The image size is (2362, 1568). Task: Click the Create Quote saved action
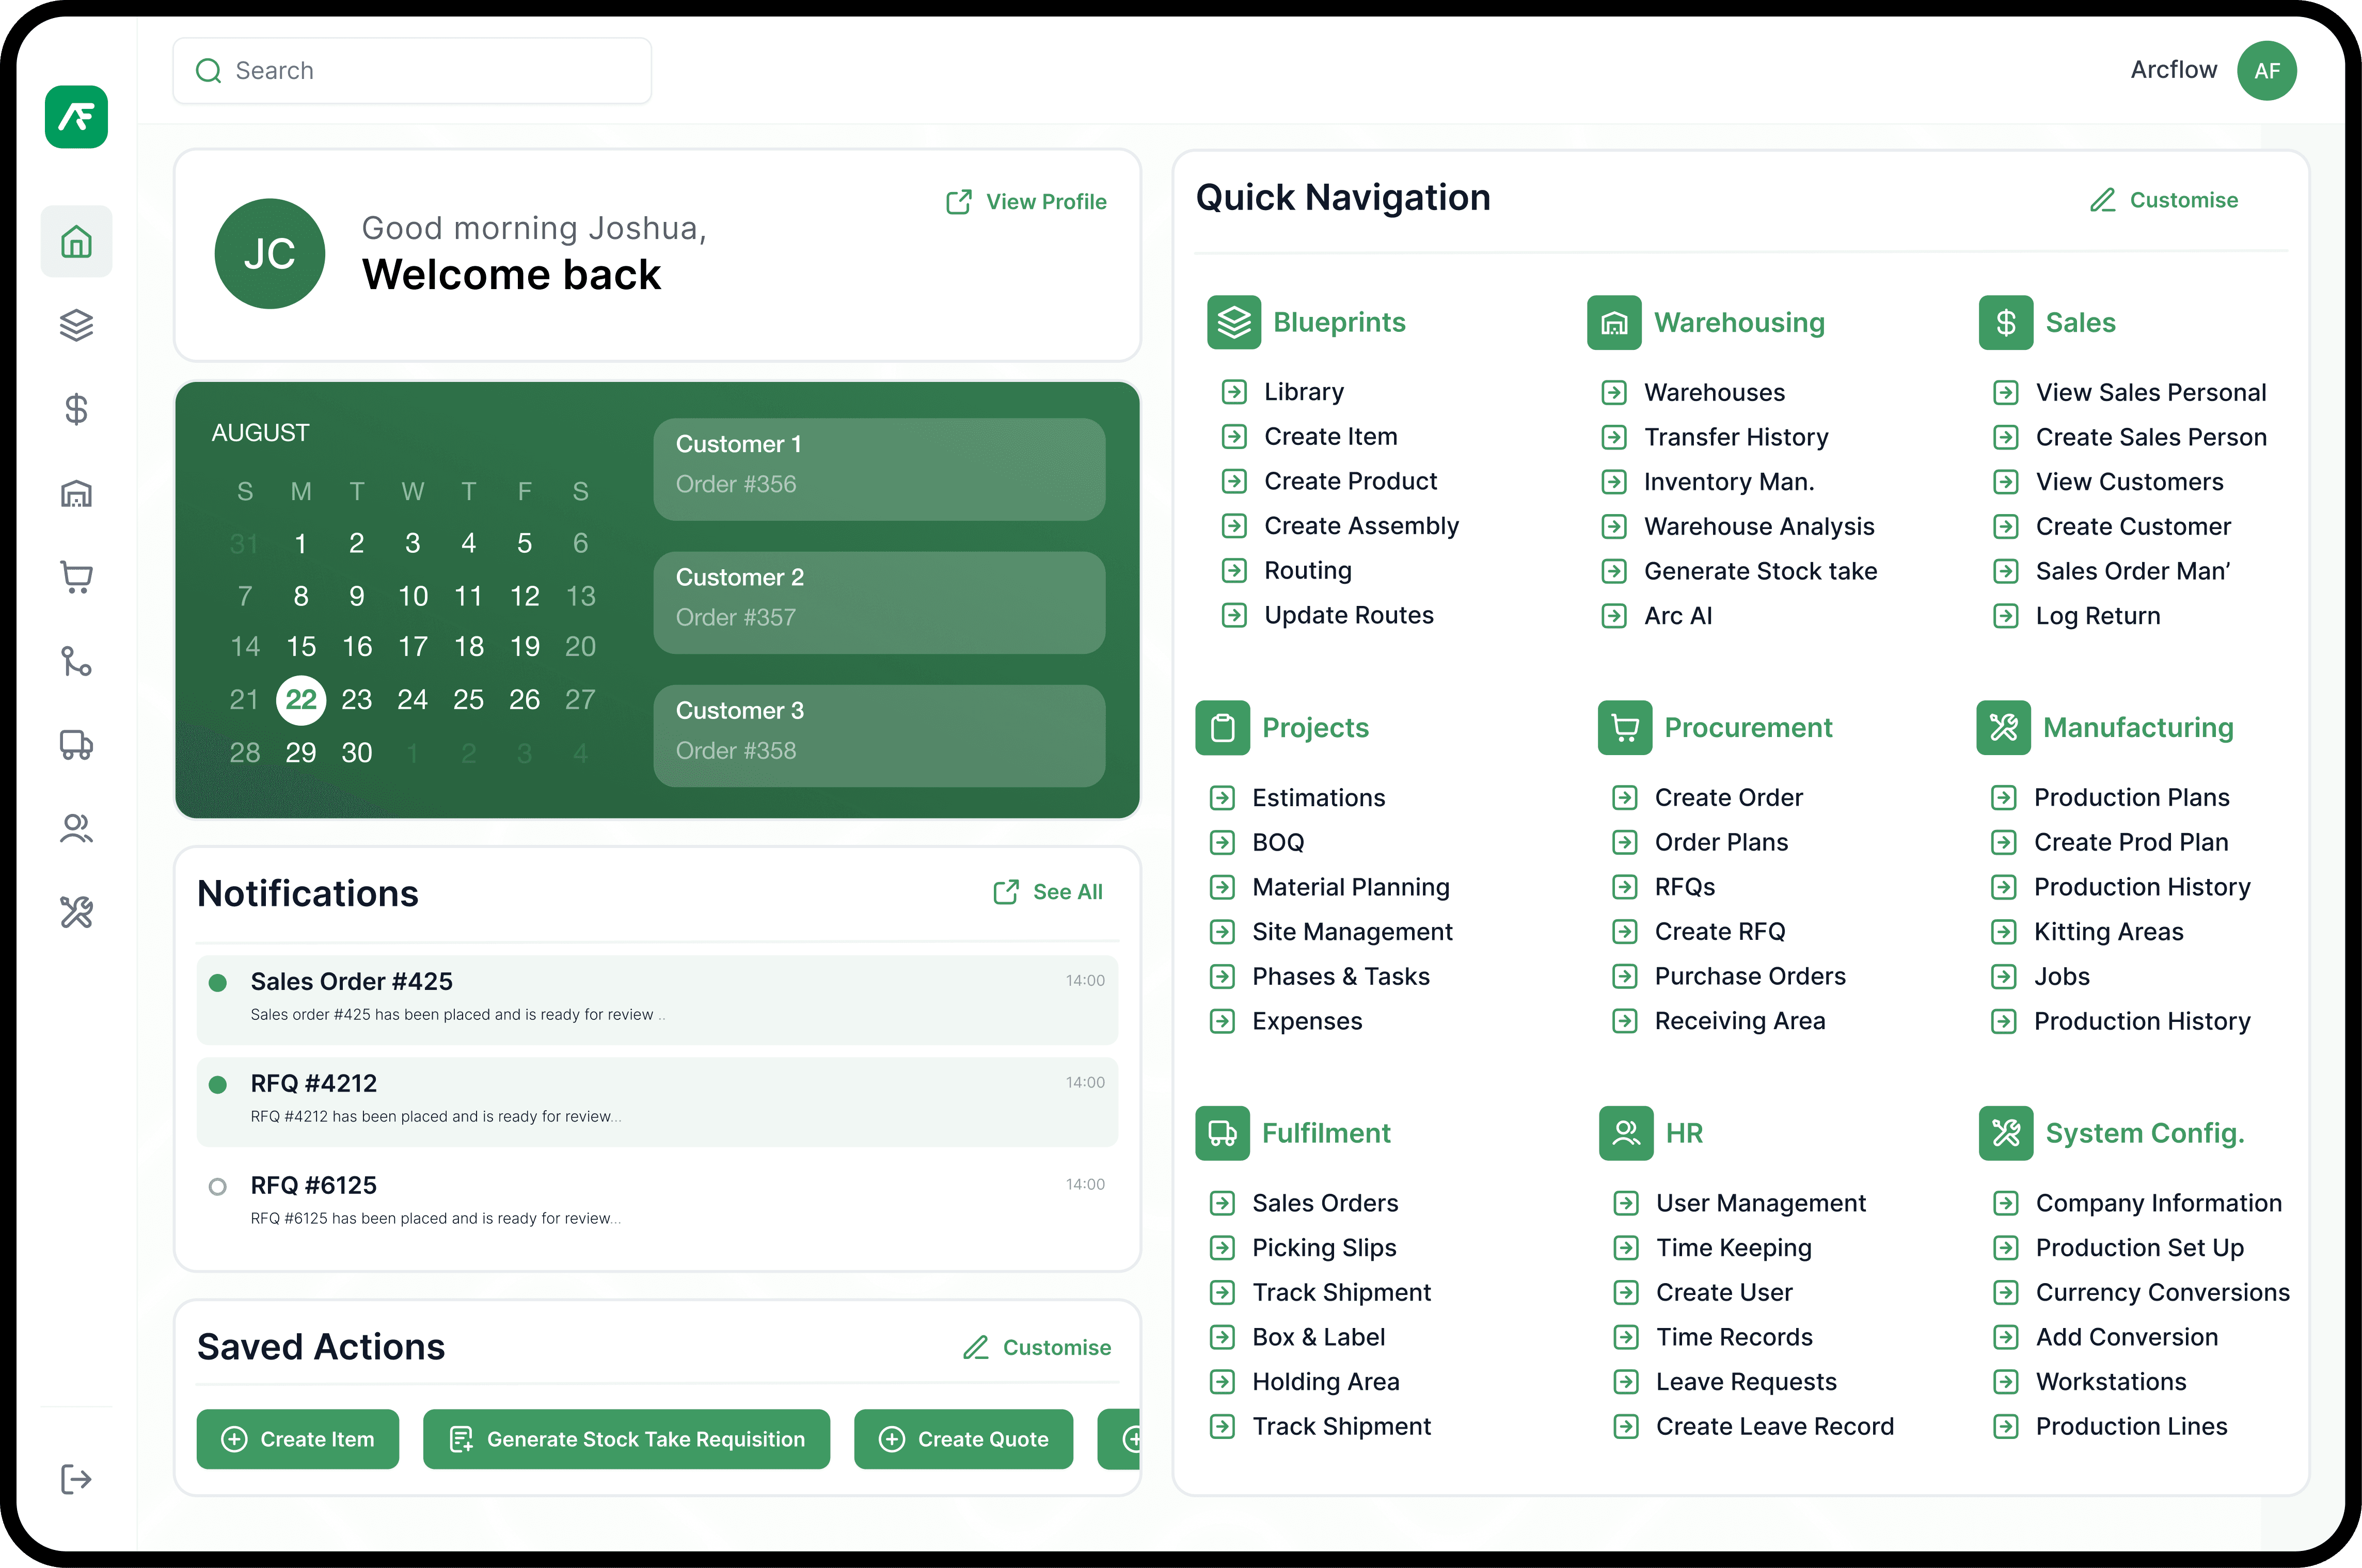point(963,1439)
